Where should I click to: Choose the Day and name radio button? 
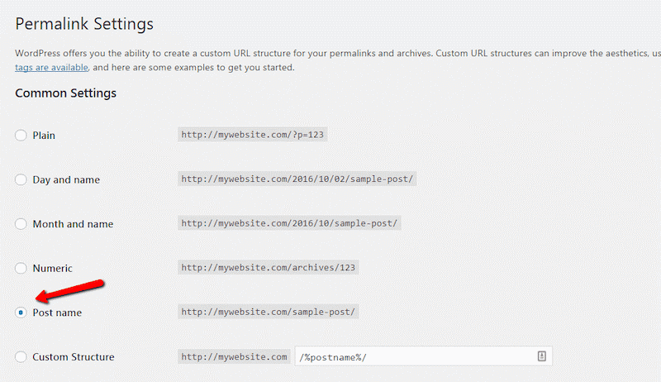21,179
